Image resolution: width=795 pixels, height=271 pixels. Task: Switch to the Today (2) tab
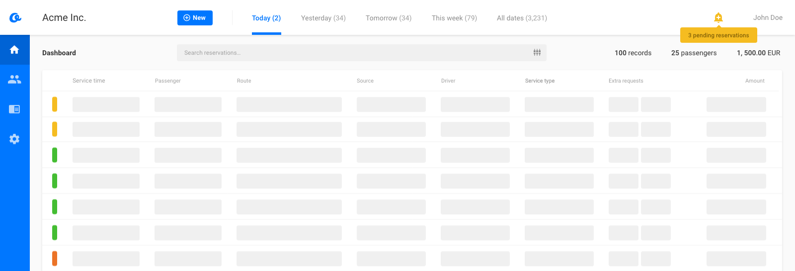[266, 18]
